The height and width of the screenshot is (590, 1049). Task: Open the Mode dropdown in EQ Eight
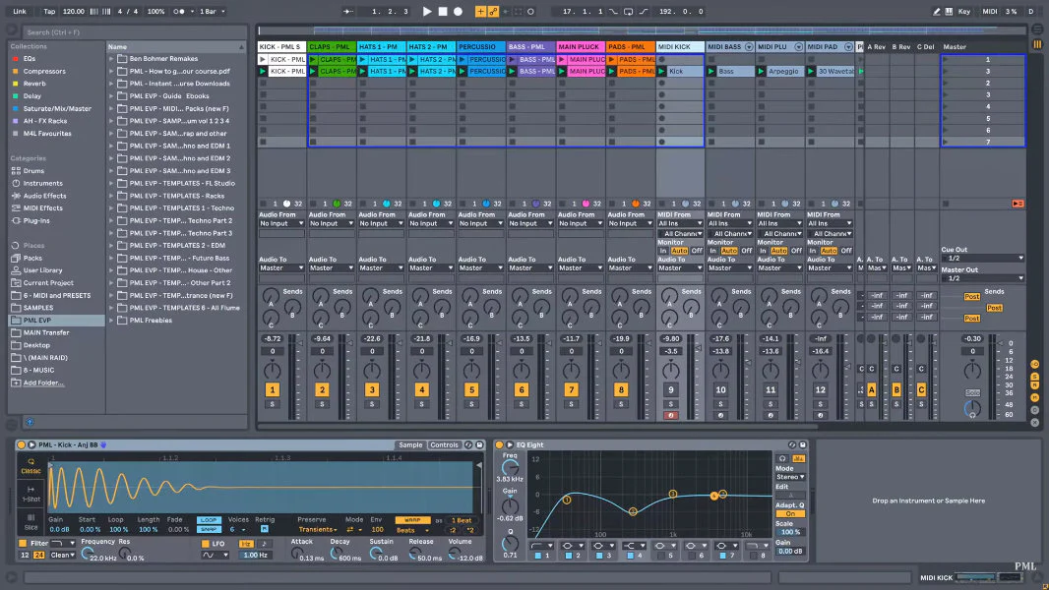click(x=792, y=478)
